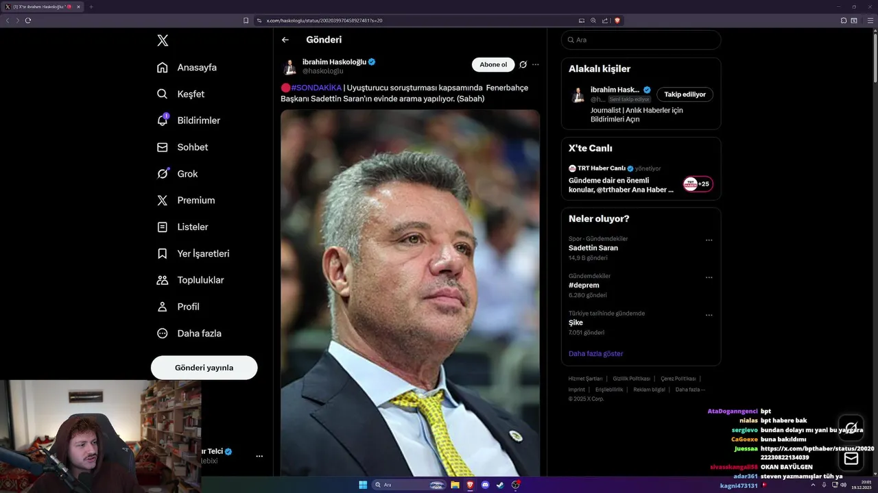
Task: Open Sadettin Saran photo in post
Action: tap(410, 293)
